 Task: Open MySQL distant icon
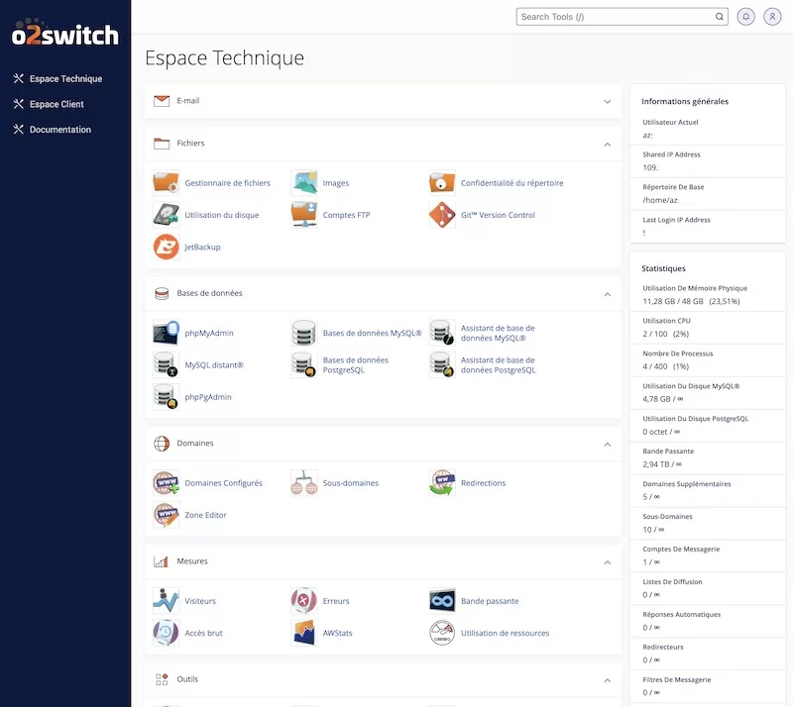pyautogui.click(x=166, y=364)
